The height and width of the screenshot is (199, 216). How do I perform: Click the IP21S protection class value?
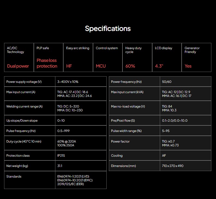click(x=62, y=156)
